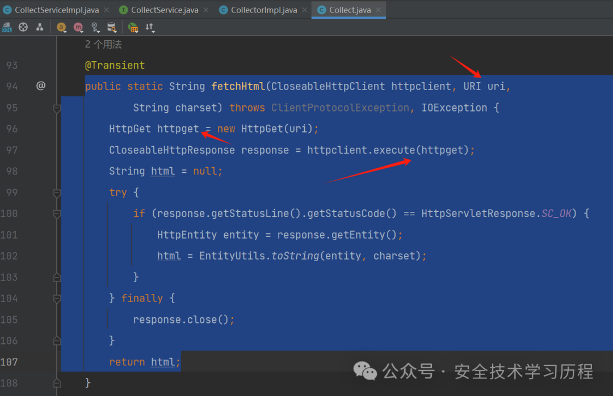Image resolution: width=613 pixels, height=396 pixels.
Task: Click the database search icon
Action: click(x=112, y=27)
